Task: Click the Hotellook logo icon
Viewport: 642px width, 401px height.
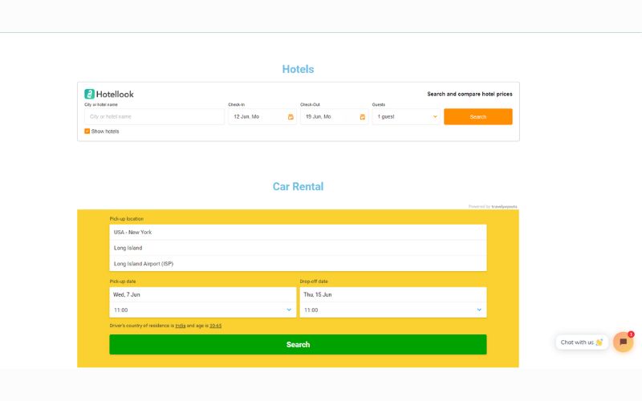Action: [89, 94]
